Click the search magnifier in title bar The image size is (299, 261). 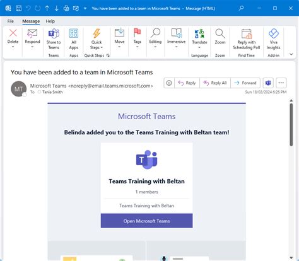242,8
